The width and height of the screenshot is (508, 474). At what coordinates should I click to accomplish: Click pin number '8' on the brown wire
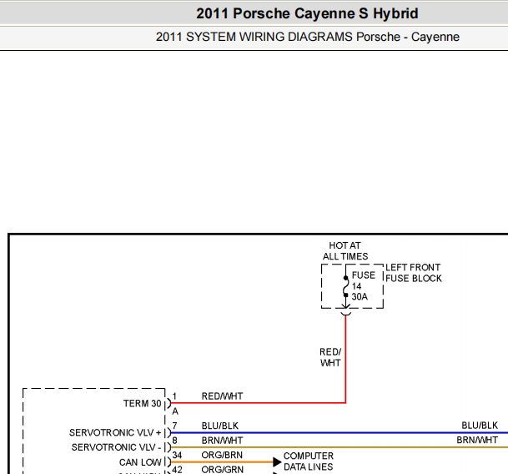[x=175, y=441]
